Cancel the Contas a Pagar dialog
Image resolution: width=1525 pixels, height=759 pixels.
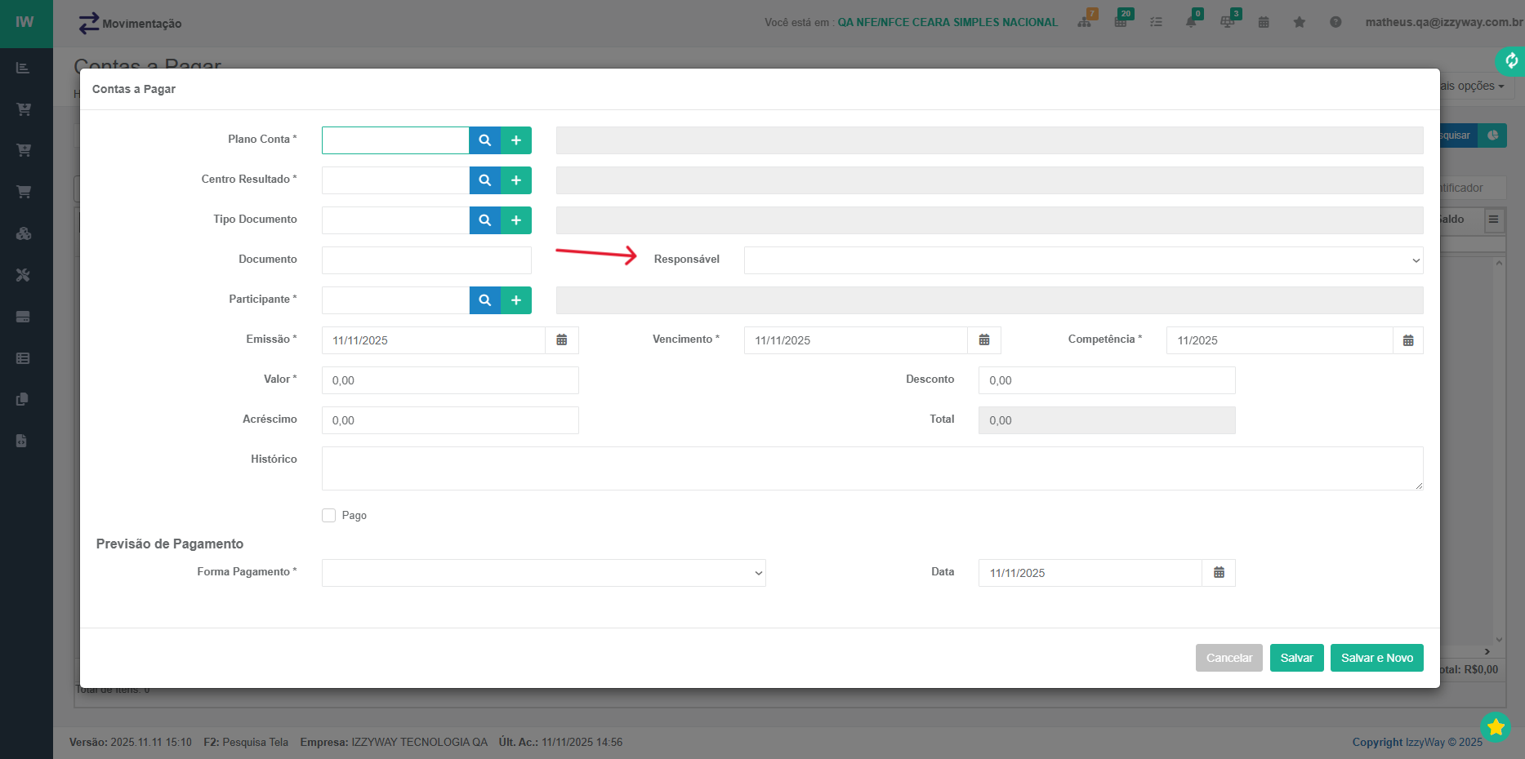[1228, 658]
